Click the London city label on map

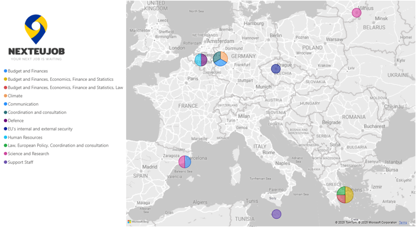(x=177, y=48)
